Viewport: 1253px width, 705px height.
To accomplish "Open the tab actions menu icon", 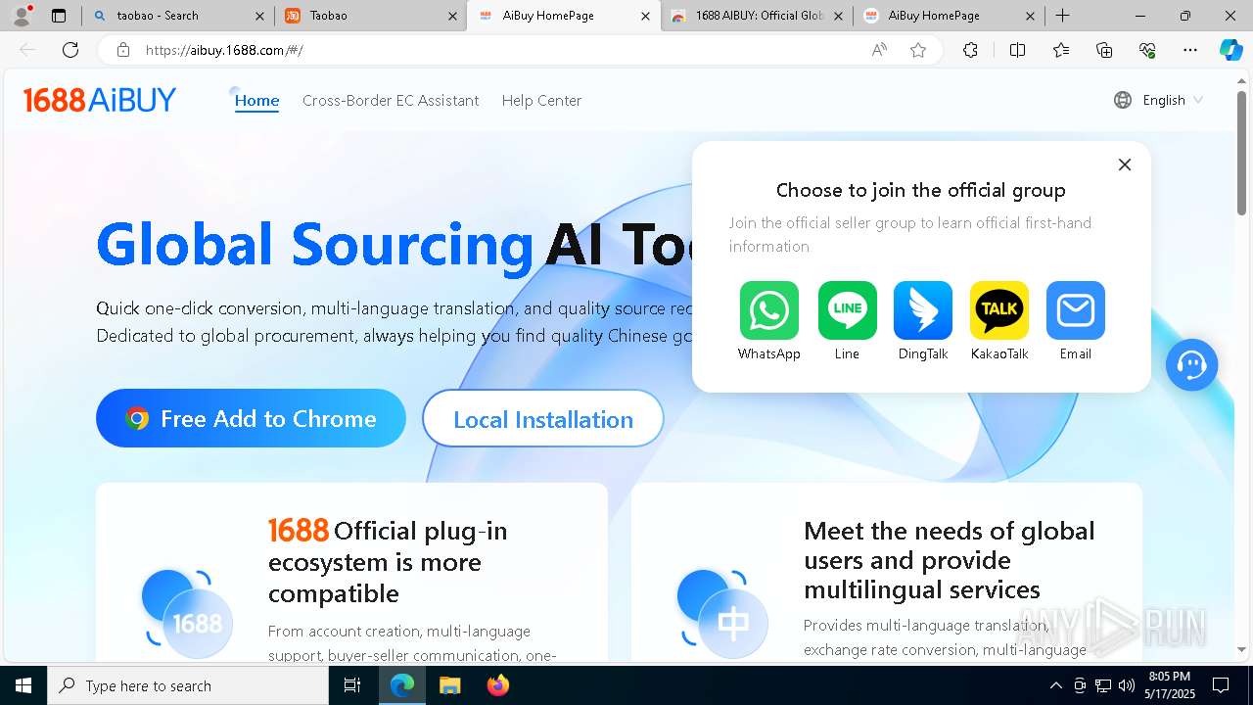I will (x=59, y=16).
